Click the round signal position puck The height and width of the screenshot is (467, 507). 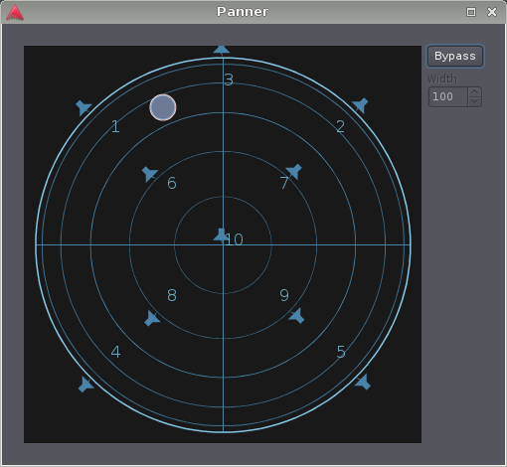pyautogui.click(x=163, y=107)
